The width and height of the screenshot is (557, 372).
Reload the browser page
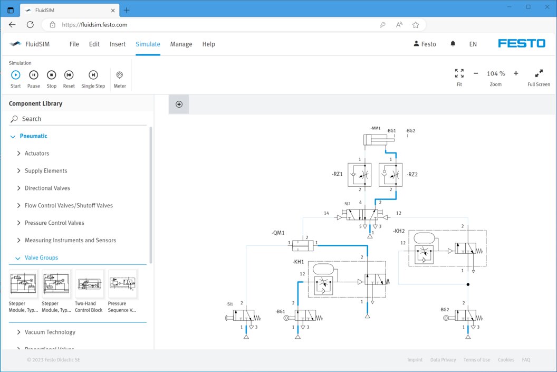(30, 24)
